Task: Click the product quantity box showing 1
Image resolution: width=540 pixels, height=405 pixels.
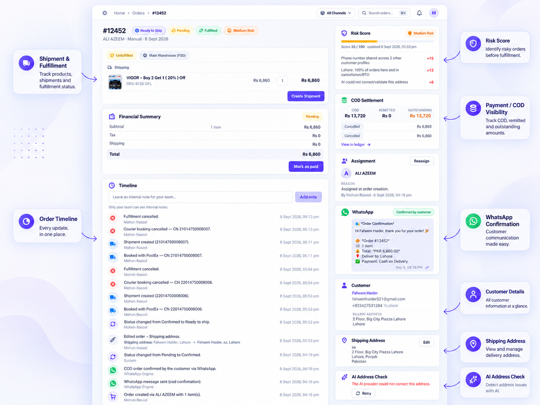Action: pyautogui.click(x=282, y=81)
